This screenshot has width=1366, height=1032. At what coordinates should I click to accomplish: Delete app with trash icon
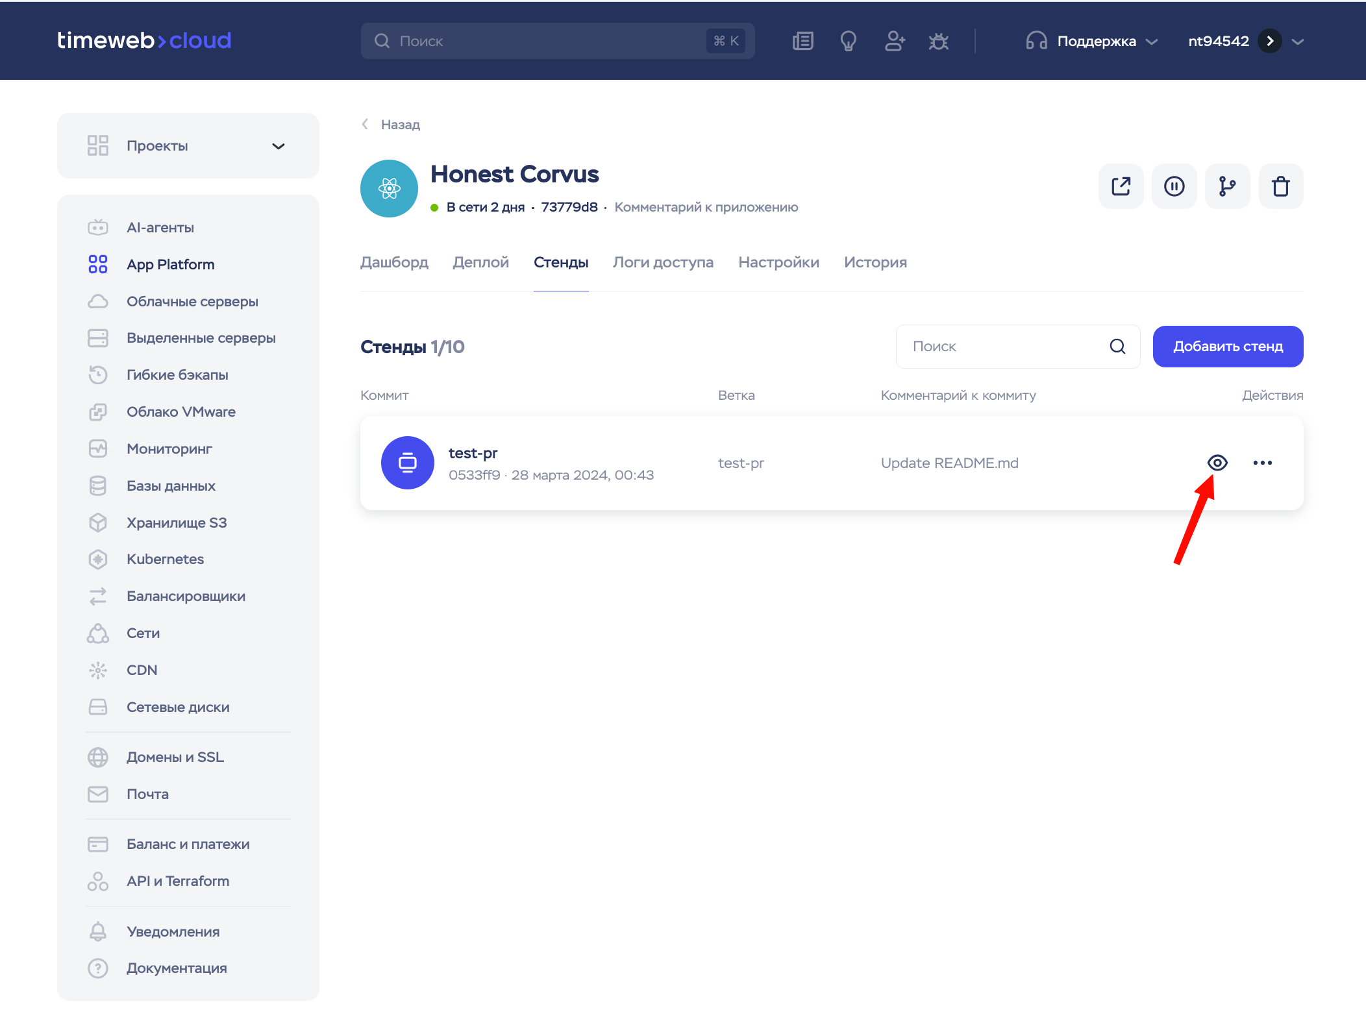point(1280,186)
